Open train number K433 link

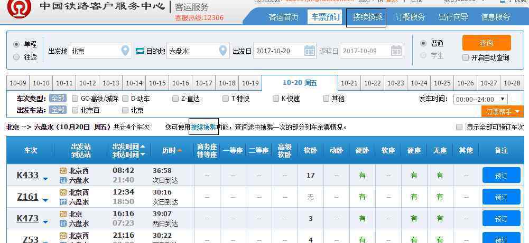pos(27,176)
